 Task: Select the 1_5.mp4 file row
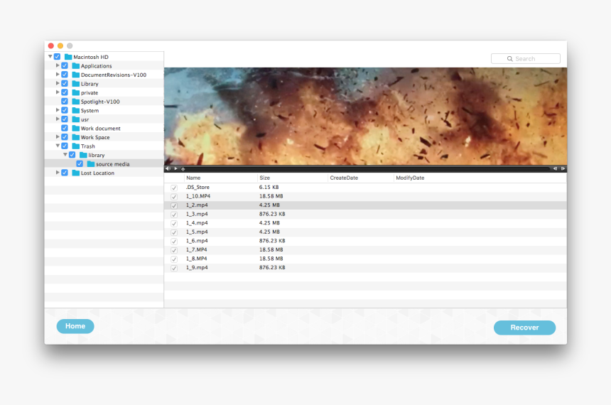(365, 232)
